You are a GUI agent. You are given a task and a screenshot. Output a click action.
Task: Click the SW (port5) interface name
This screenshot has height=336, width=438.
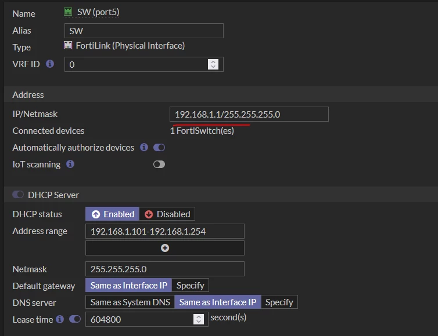tap(98, 12)
